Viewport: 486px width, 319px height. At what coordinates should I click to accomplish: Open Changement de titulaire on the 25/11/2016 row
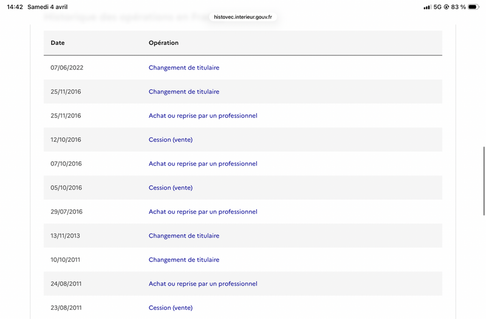(x=183, y=92)
